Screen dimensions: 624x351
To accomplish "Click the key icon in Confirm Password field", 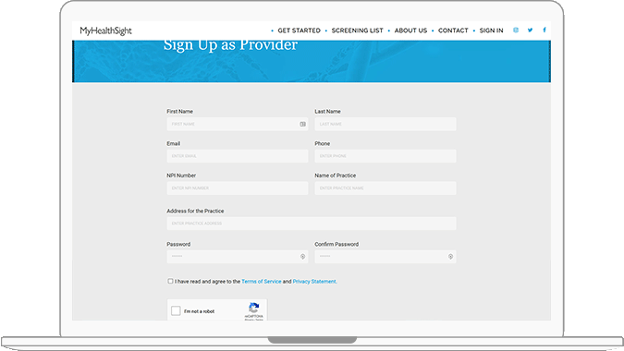I will click(450, 257).
